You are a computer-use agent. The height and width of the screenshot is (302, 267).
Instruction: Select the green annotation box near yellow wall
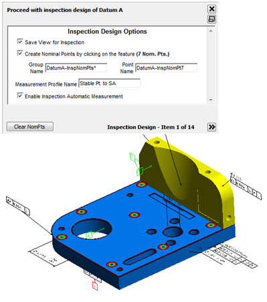tap(140, 171)
